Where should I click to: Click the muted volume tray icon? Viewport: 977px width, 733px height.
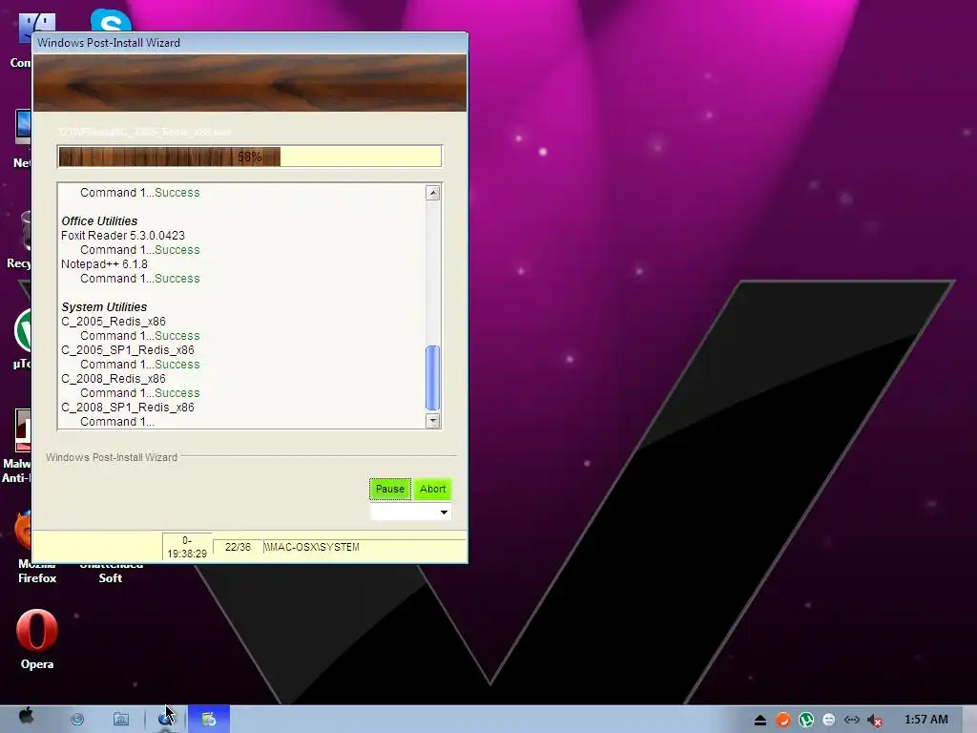pyautogui.click(x=875, y=721)
